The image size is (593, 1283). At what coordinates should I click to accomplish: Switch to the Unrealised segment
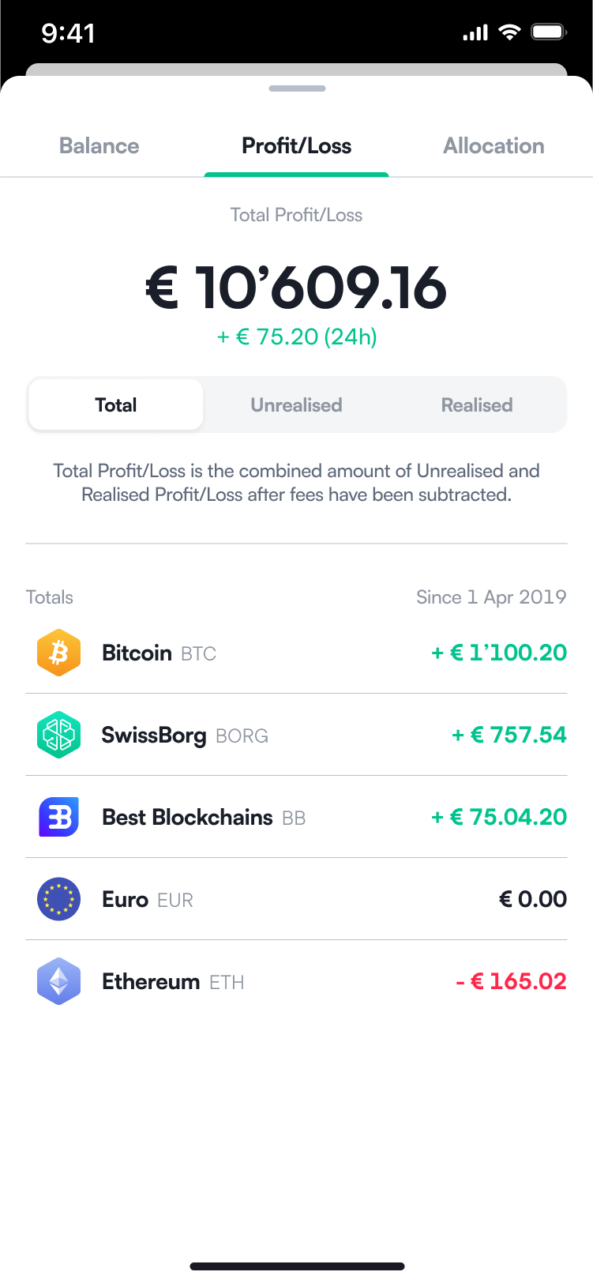(x=296, y=404)
